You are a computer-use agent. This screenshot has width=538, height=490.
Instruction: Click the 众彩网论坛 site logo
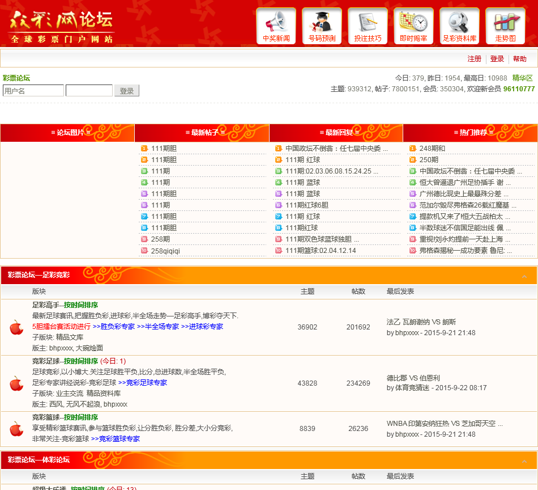coord(62,27)
